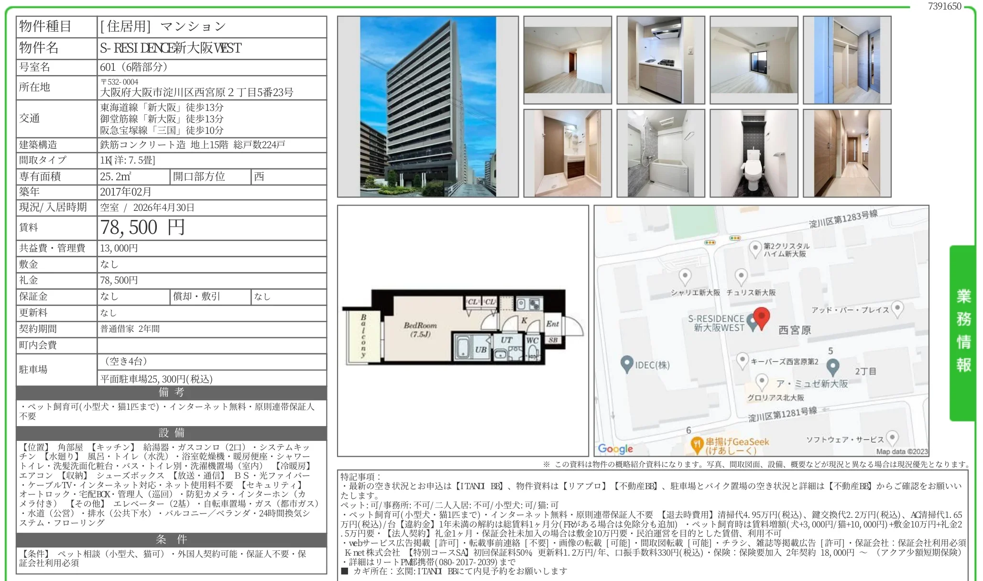View the toilet photo thumbnail
The image size is (983, 581).
click(x=754, y=153)
